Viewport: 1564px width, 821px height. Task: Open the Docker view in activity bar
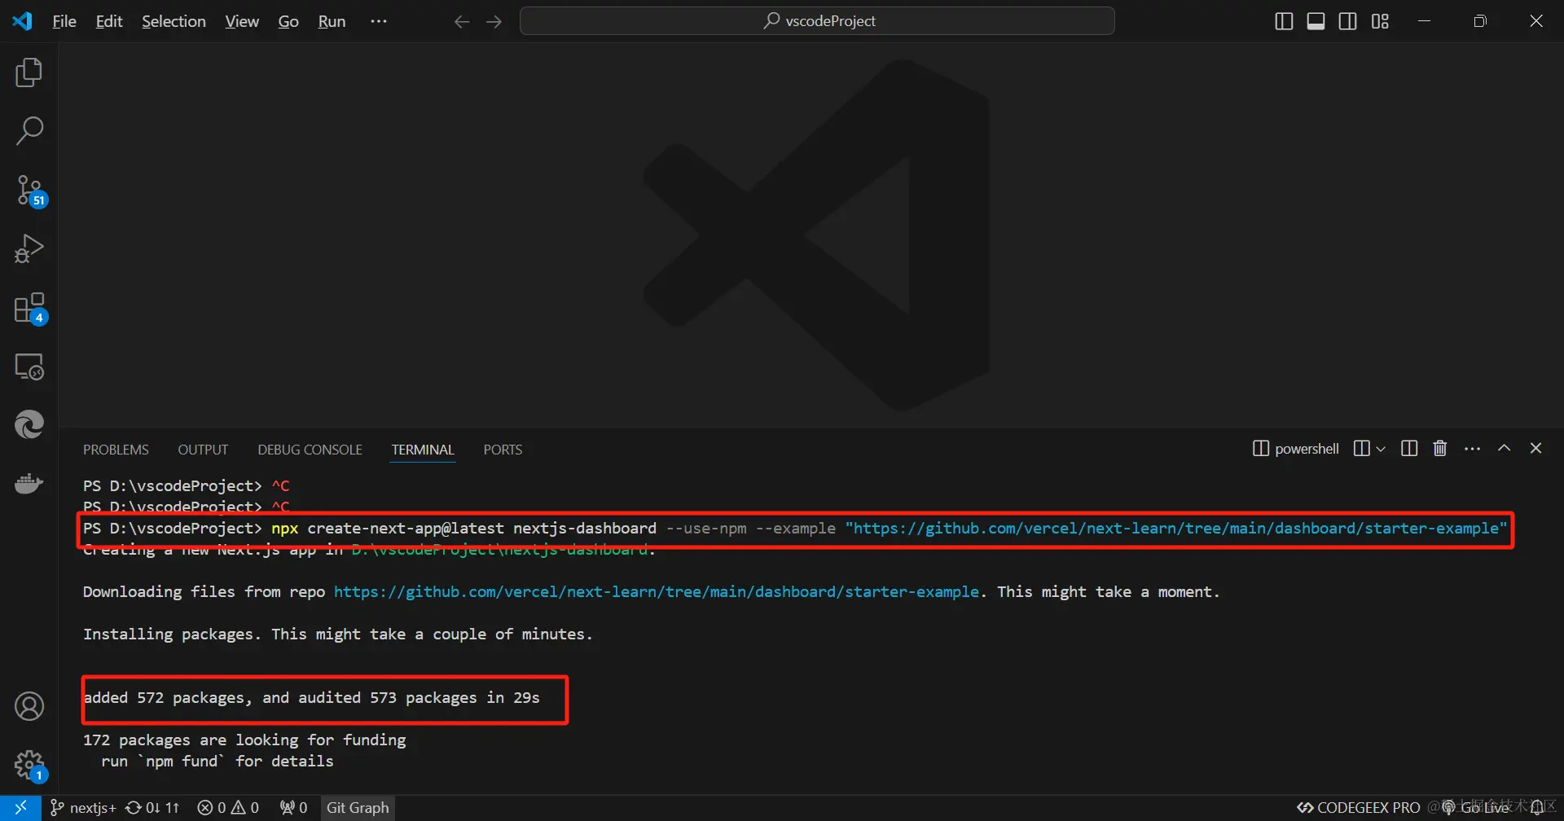click(29, 483)
